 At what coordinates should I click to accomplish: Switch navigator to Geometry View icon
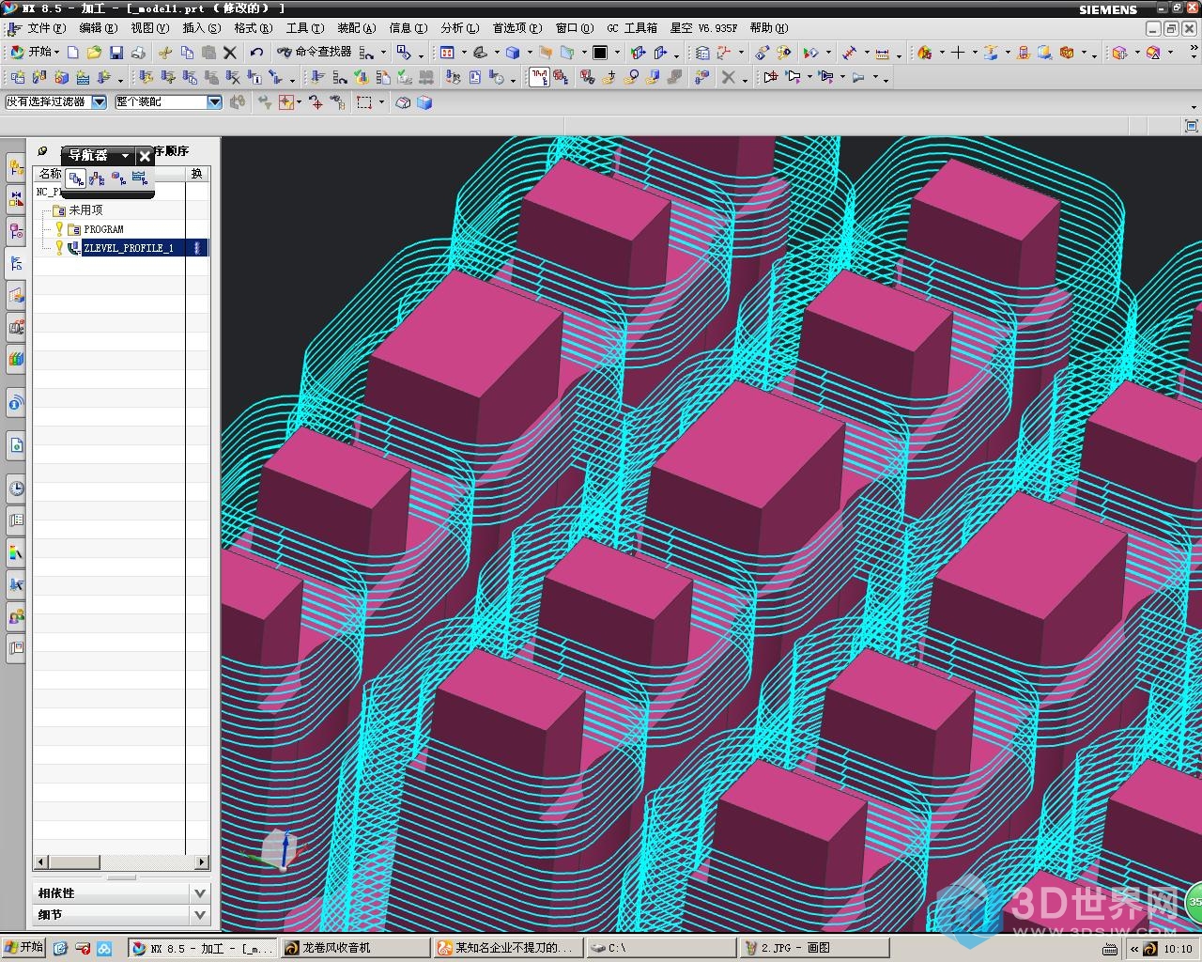(118, 178)
